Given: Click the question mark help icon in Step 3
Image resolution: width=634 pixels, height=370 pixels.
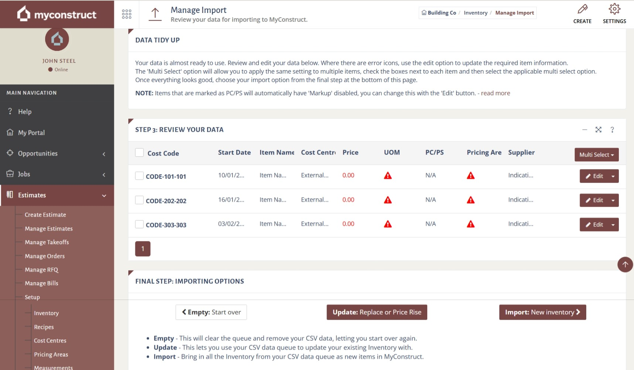Looking at the screenshot, I should pos(612,130).
